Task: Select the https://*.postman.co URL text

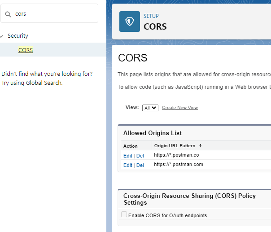Action: (176, 155)
